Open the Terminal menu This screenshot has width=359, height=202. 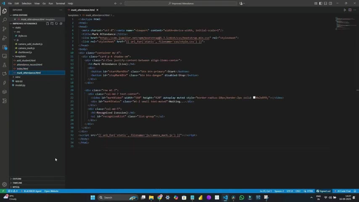(60, 3)
